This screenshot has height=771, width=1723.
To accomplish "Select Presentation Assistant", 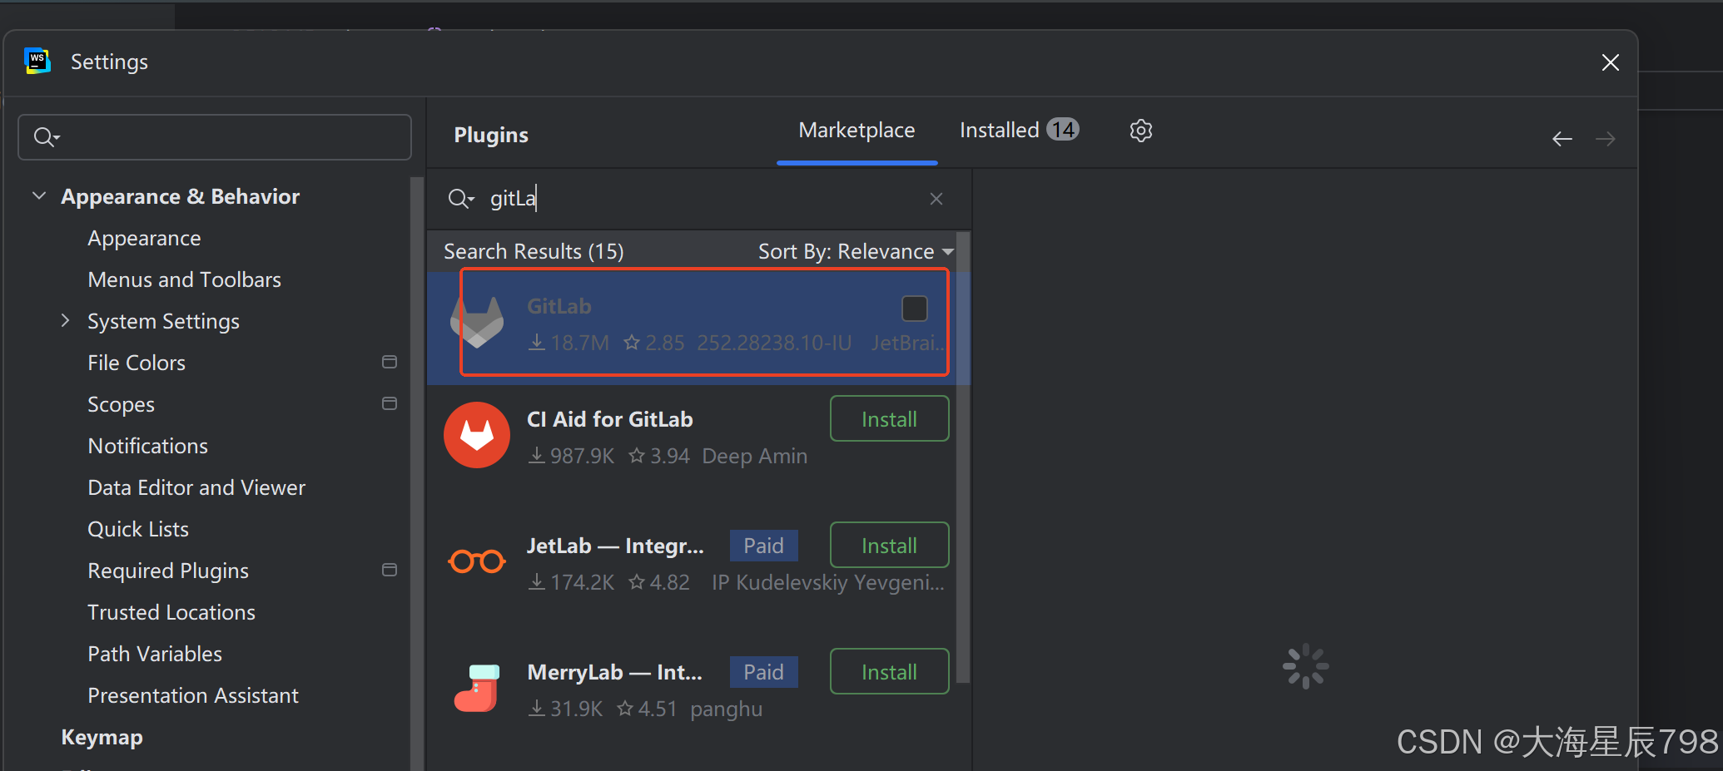I will (193, 695).
